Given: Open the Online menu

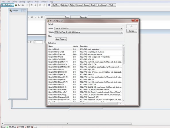Looking at the screenshot, I should 14,2.
